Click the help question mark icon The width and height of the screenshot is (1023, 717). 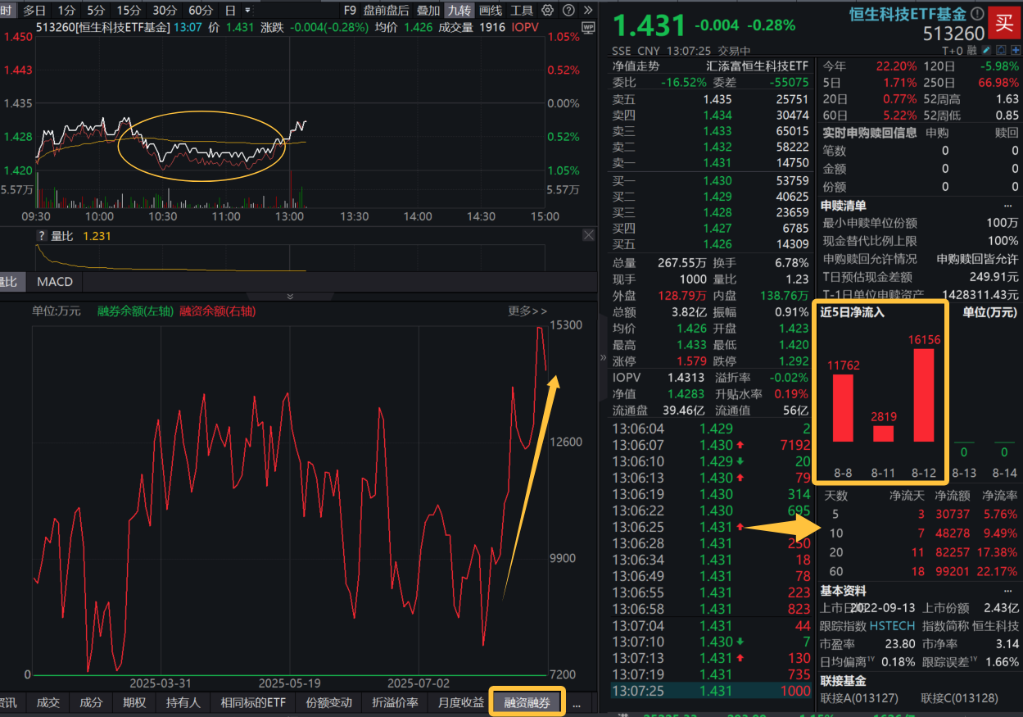coord(568,11)
